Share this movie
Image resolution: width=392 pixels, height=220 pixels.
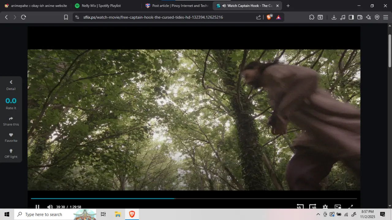tap(11, 121)
